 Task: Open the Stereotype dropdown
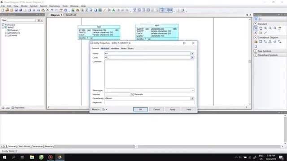[192, 90]
